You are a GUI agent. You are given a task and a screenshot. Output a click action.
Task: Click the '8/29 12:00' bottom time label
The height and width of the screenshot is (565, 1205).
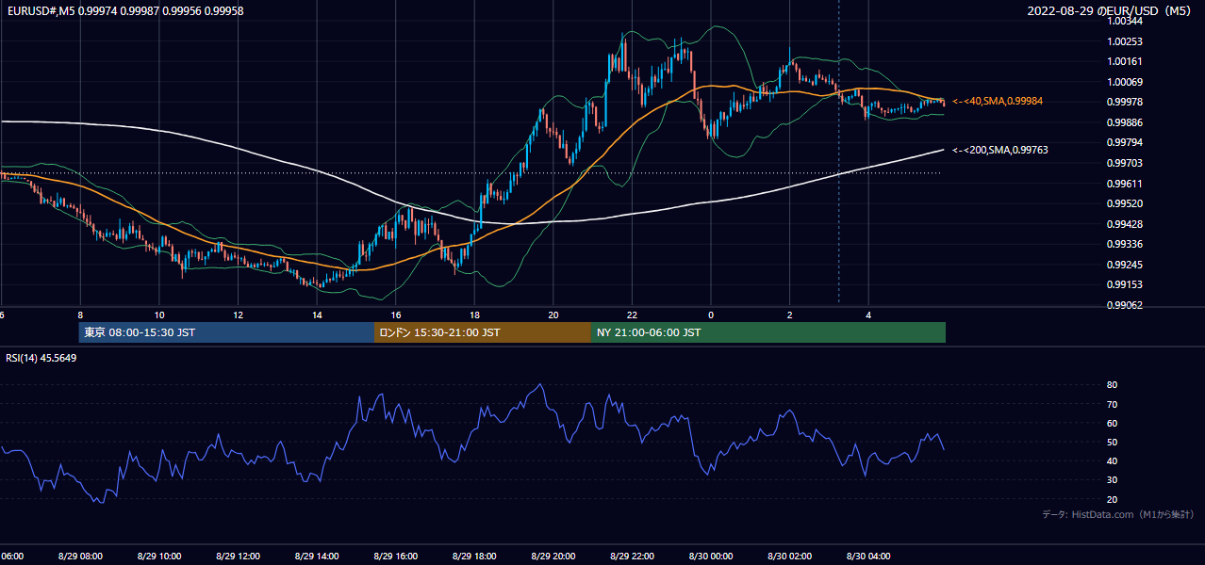click(x=238, y=556)
